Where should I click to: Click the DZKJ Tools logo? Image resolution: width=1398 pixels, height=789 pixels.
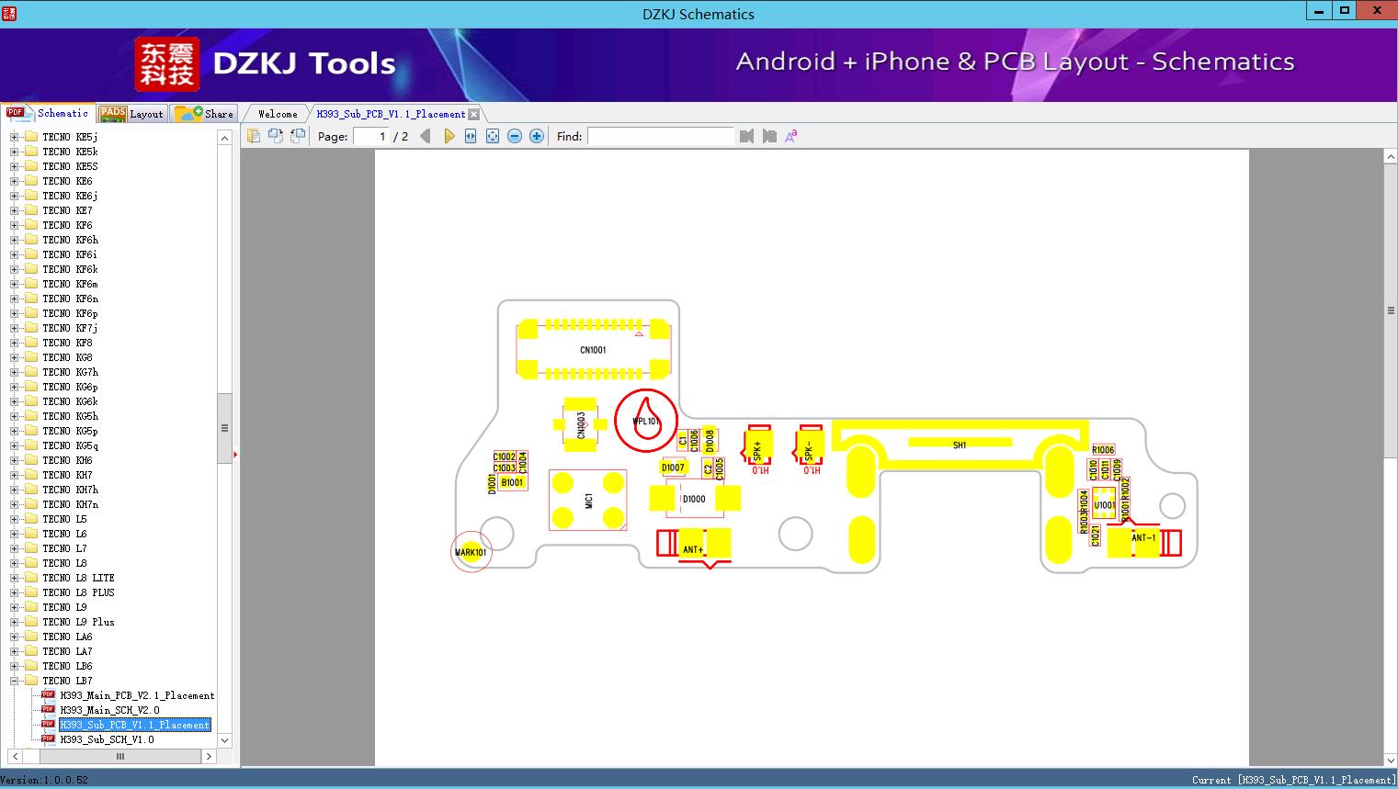click(265, 63)
